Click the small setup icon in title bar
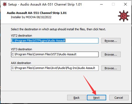This screenshot has width=132, height=104. (x=5, y=4)
